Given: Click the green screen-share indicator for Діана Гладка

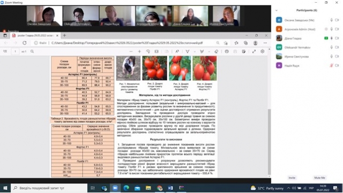Looking at the screenshot, I should 326,38.
